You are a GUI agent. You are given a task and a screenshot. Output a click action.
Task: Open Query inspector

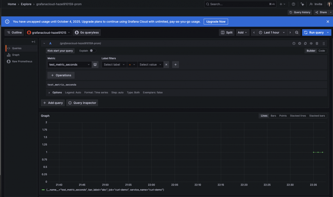pyautogui.click(x=82, y=103)
